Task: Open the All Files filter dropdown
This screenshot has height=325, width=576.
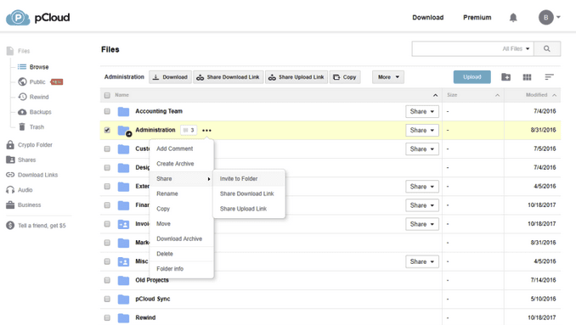Action: [x=516, y=48]
